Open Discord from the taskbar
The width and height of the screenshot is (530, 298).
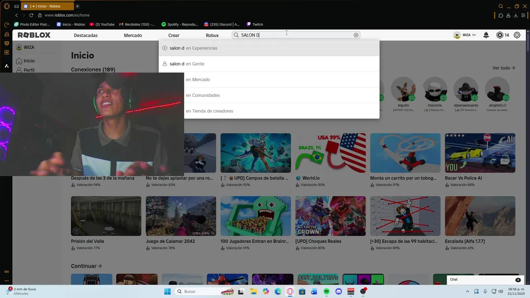pos(339,291)
